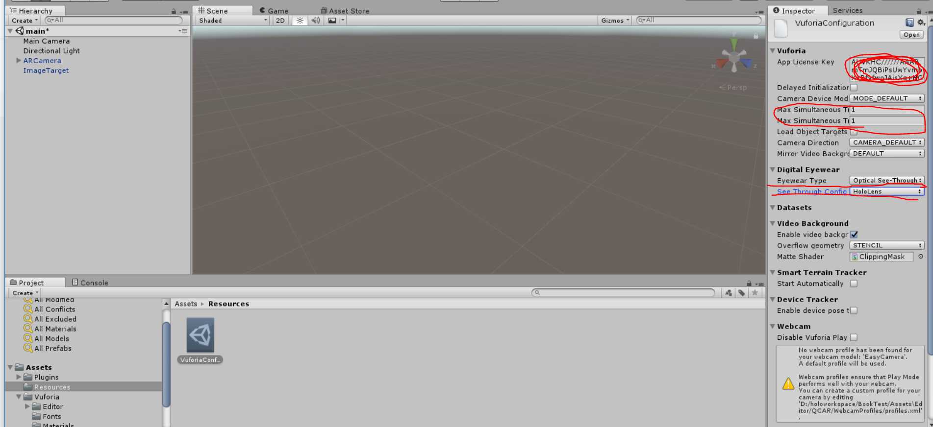The width and height of the screenshot is (933, 427).
Task: Open Hierarchy panel options menu
Action: [x=184, y=12]
